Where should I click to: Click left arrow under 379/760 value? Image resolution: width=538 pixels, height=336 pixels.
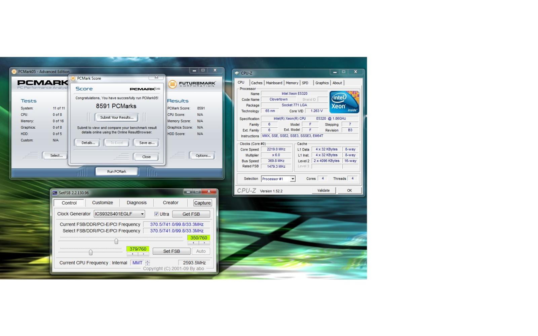pyautogui.click(x=132, y=254)
